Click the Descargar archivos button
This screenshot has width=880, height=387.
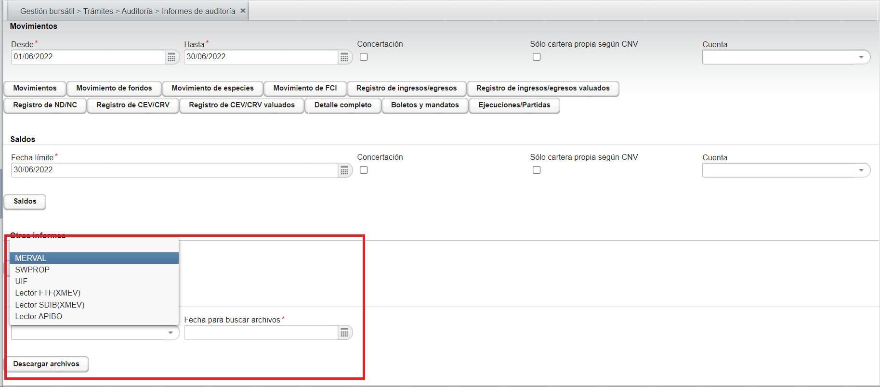pyautogui.click(x=46, y=364)
